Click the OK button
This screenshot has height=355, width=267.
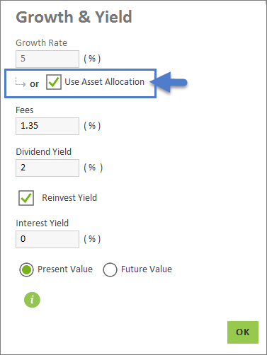point(243,332)
